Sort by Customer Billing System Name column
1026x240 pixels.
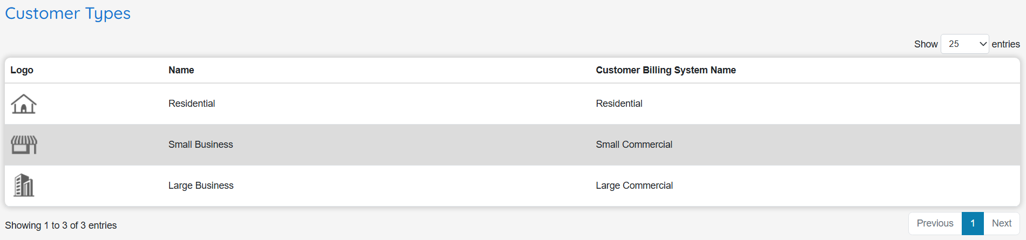(x=666, y=70)
